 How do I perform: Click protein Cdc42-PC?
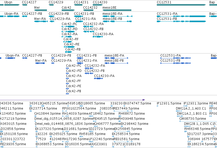[x=74, y=66]
